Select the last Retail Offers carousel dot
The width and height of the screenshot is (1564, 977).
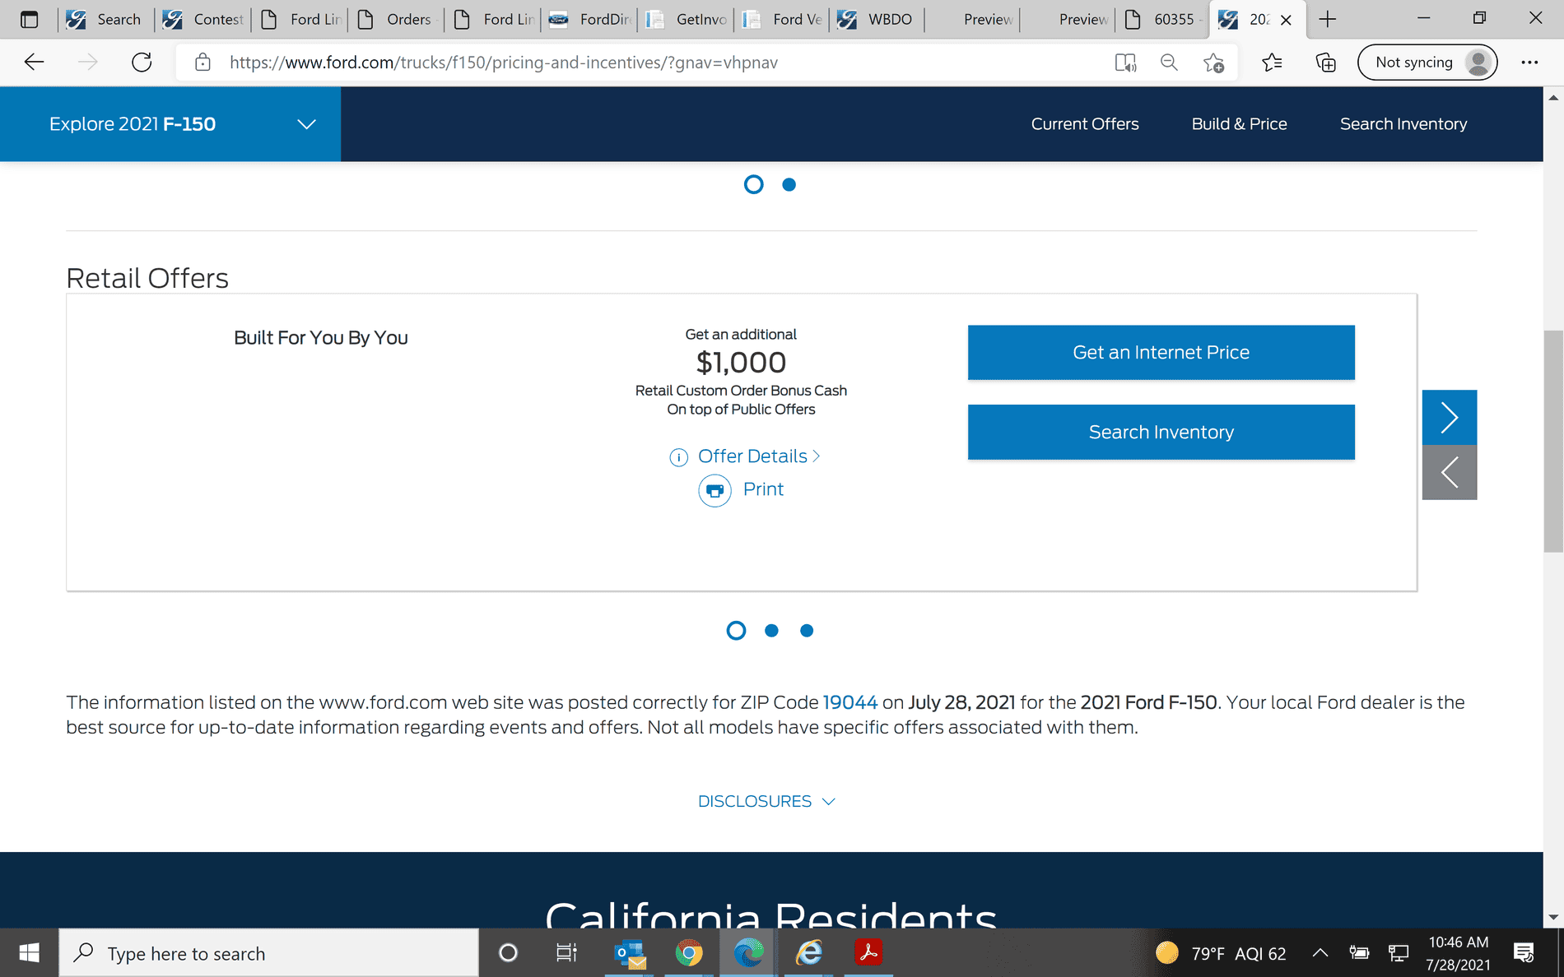pyautogui.click(x=807, y=631)
